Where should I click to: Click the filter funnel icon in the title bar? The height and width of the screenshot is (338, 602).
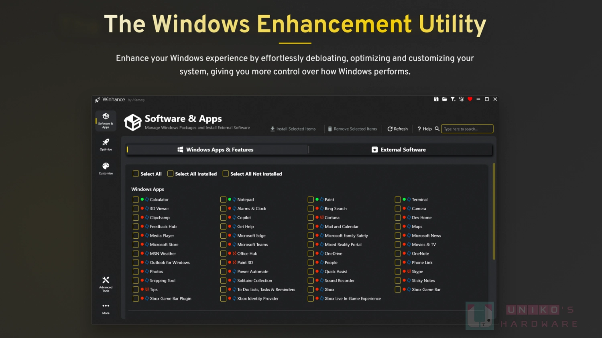tap(453, 99)
